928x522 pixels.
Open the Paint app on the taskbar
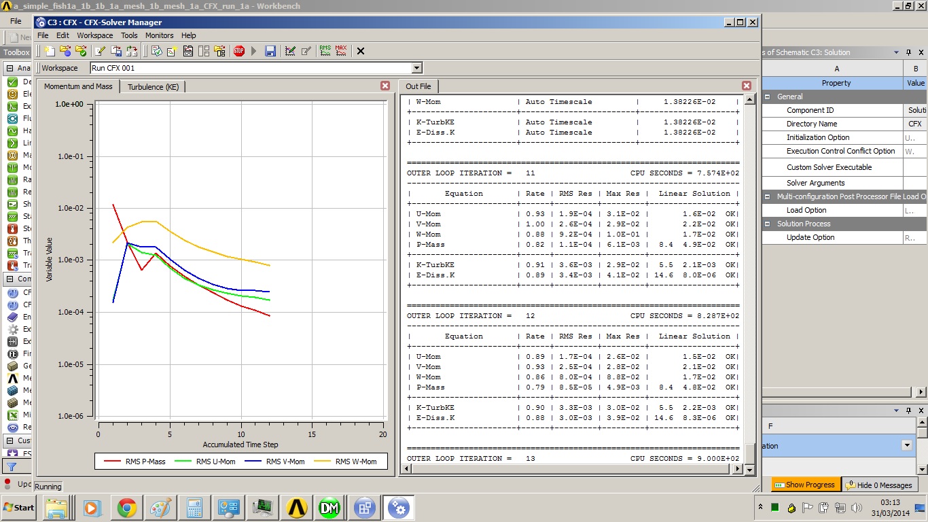click(160, 508)
